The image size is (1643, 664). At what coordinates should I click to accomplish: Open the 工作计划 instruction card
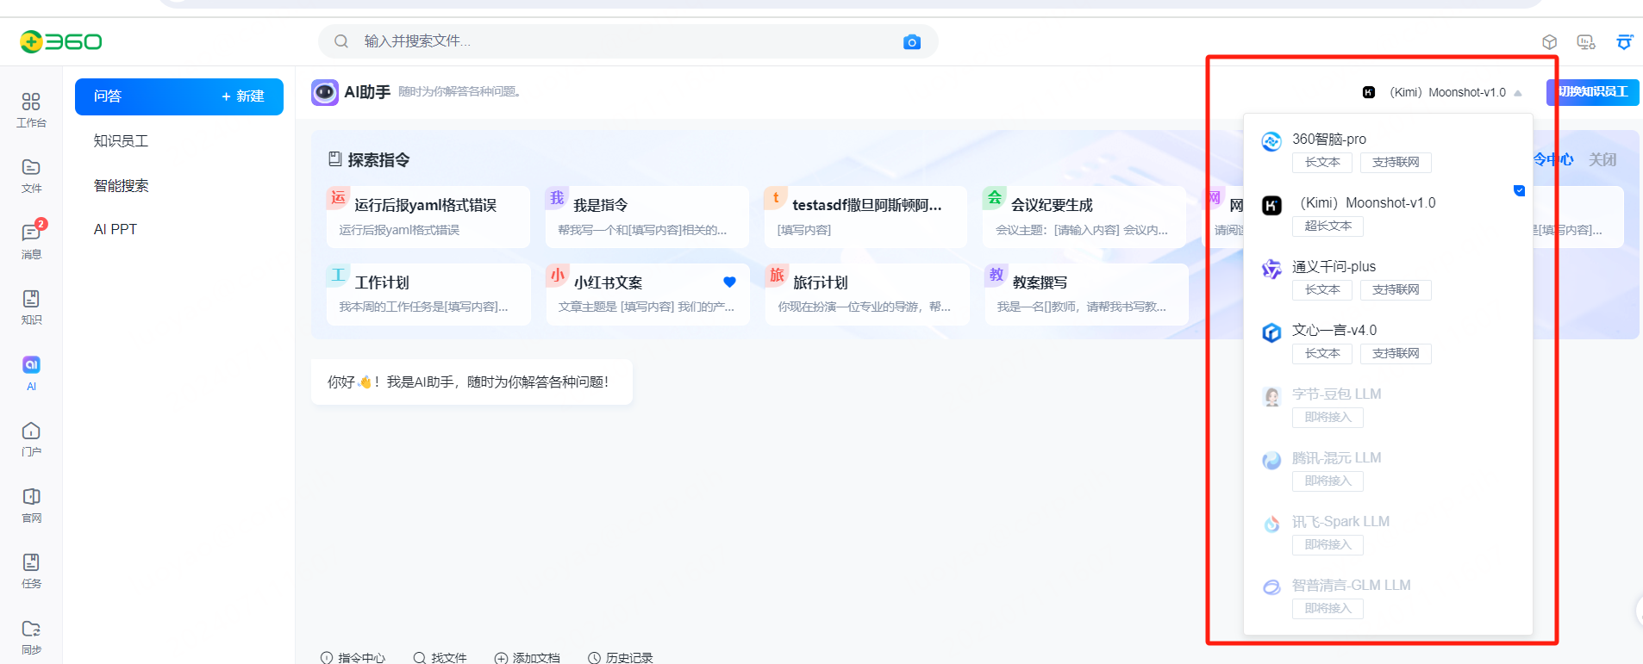tap(428, 295)
